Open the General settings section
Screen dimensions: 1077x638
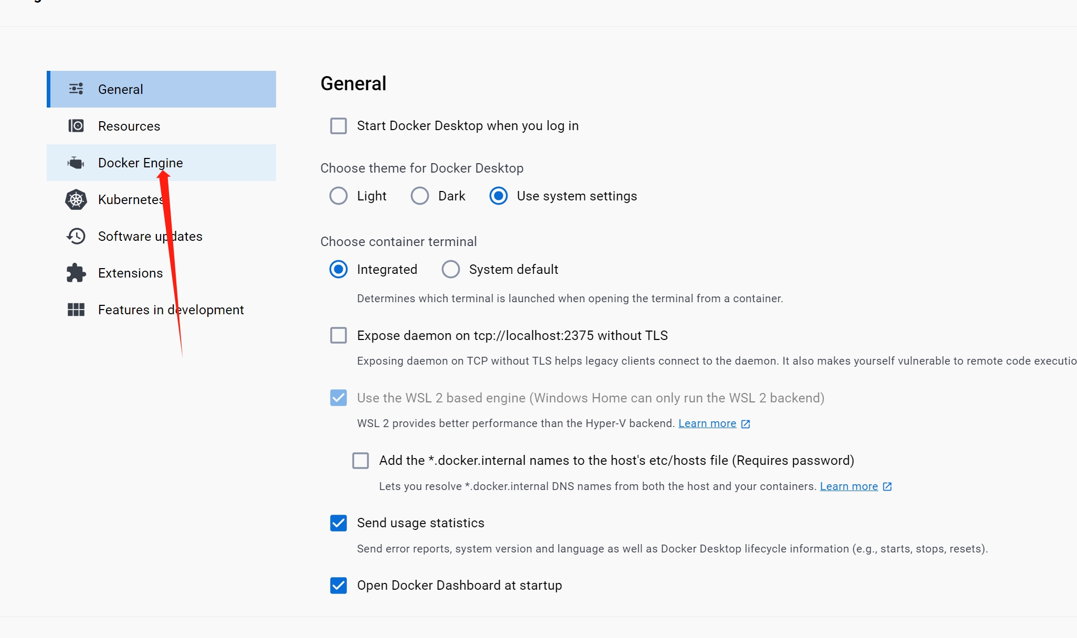coord(161,89)
